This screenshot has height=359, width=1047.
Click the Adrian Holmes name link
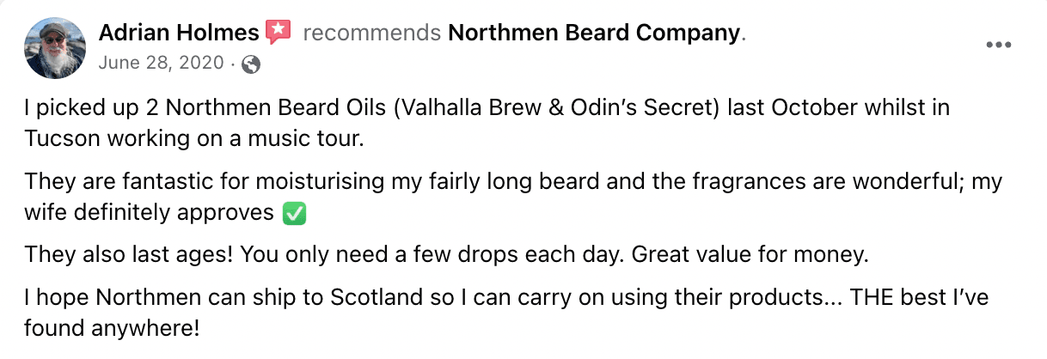[x=179, y=33]
